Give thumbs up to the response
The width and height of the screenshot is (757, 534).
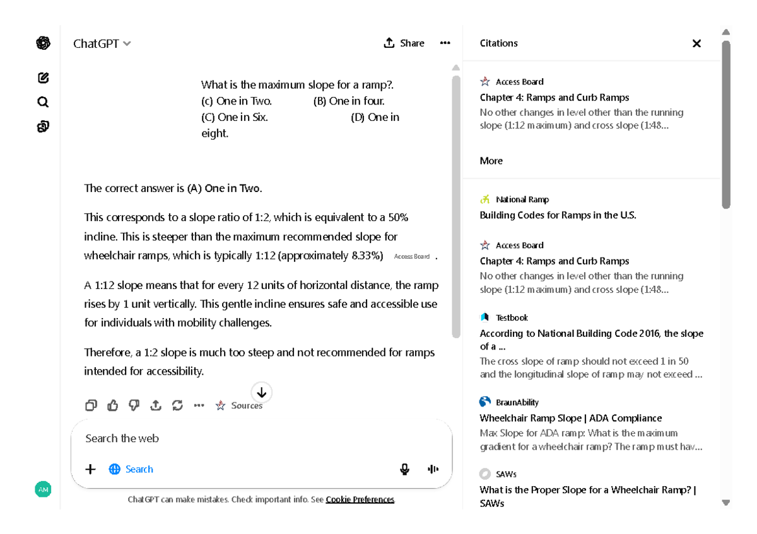click(113, 406)
